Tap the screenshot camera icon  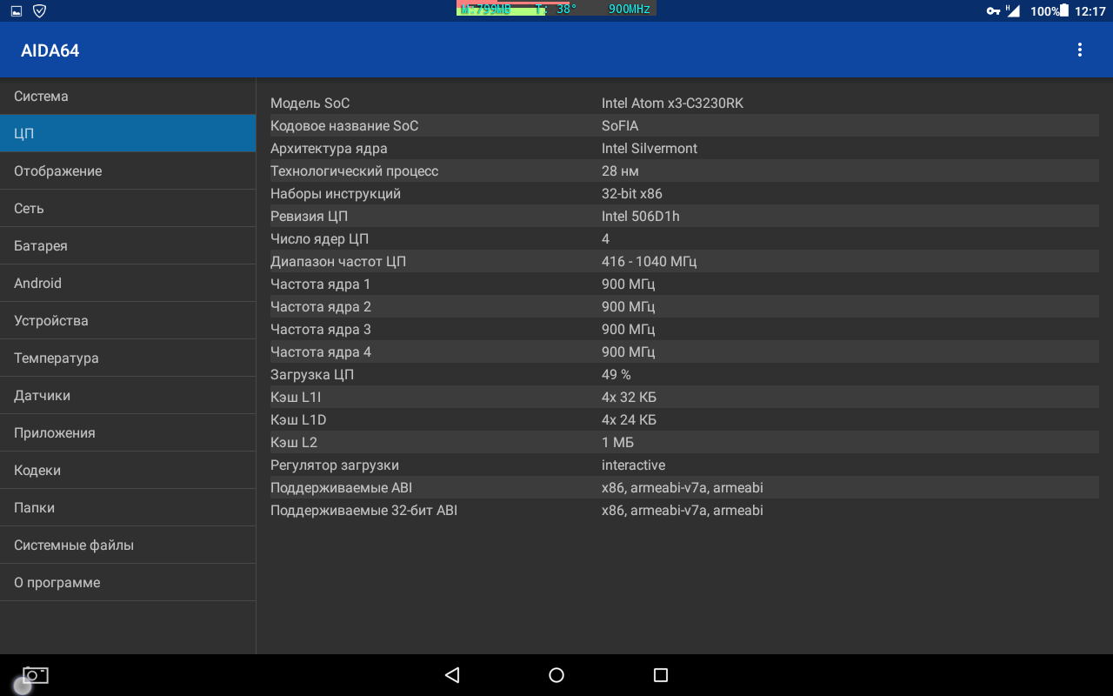(x=36, y=675)
